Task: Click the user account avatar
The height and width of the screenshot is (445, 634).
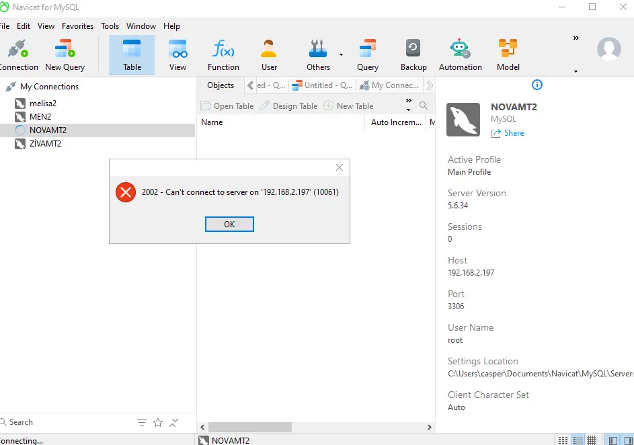Action: tap(609, 49)
